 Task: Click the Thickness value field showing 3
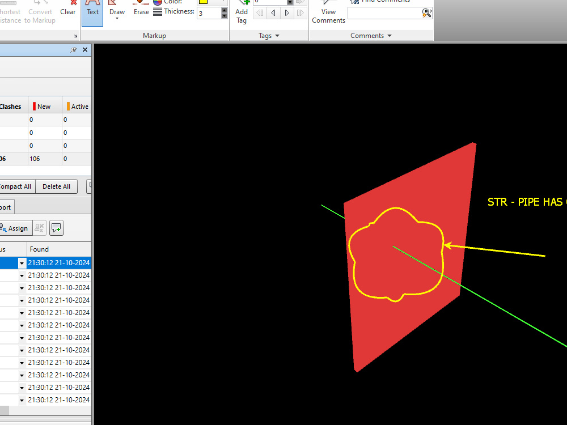[209, 14]
